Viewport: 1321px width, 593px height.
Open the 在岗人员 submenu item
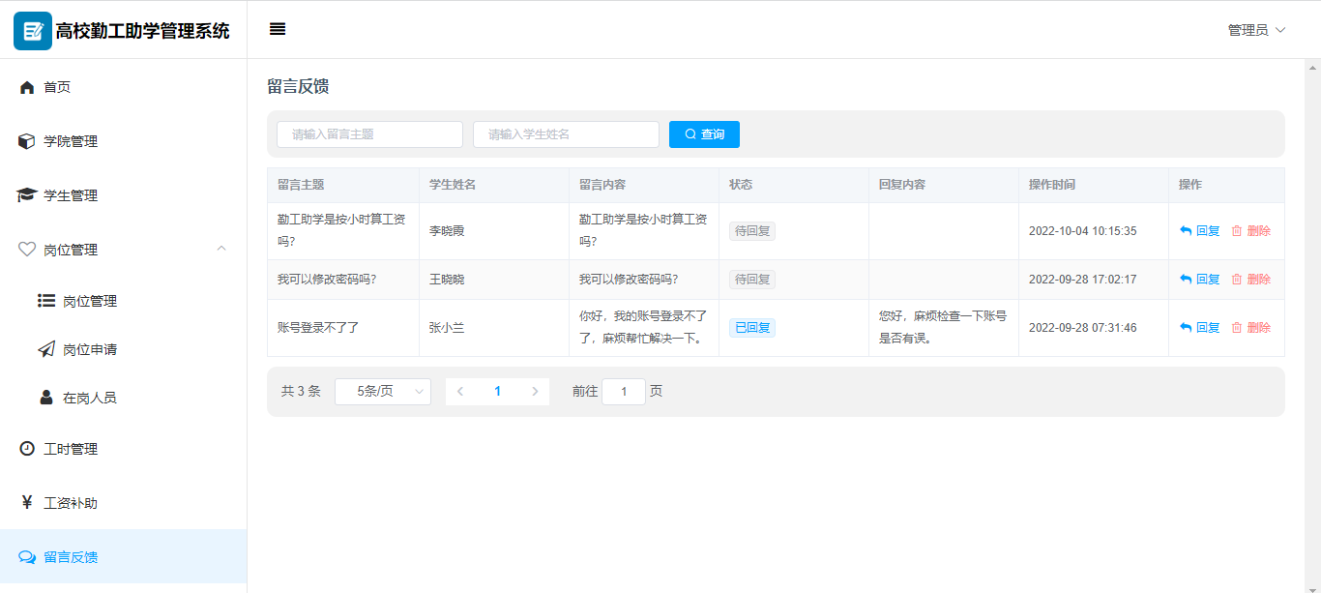(x=89, y=398)
